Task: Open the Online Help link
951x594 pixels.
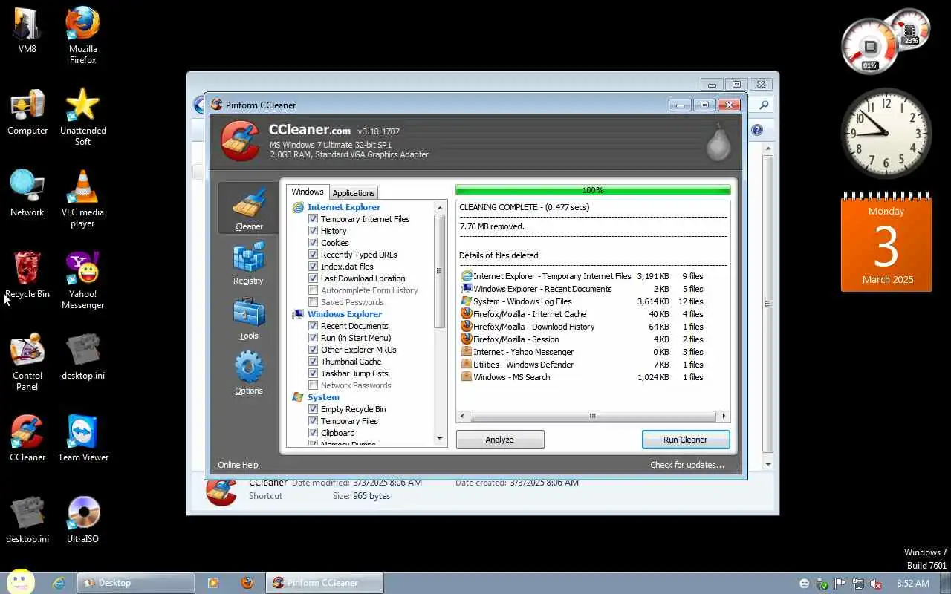Action: 238,465
